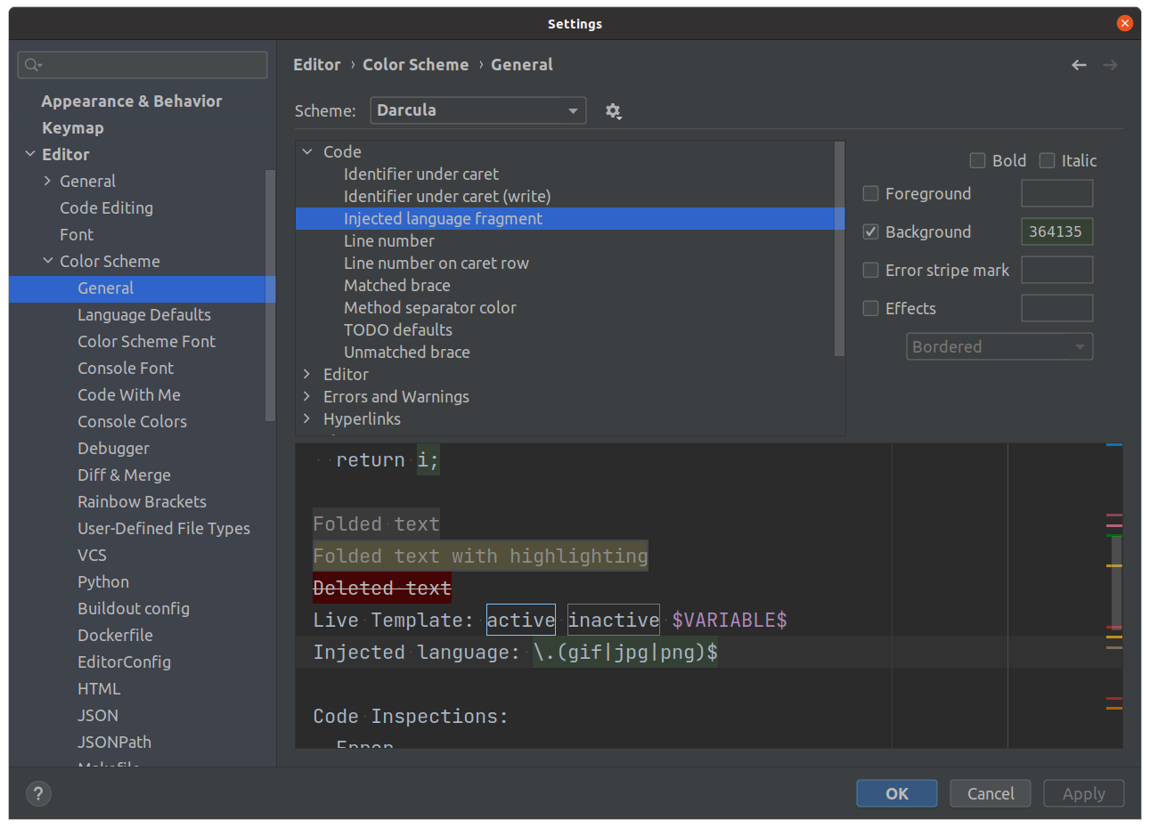Collapse the Code section in attributes list
Viewport: 1150px width, 828px height.
307,152
